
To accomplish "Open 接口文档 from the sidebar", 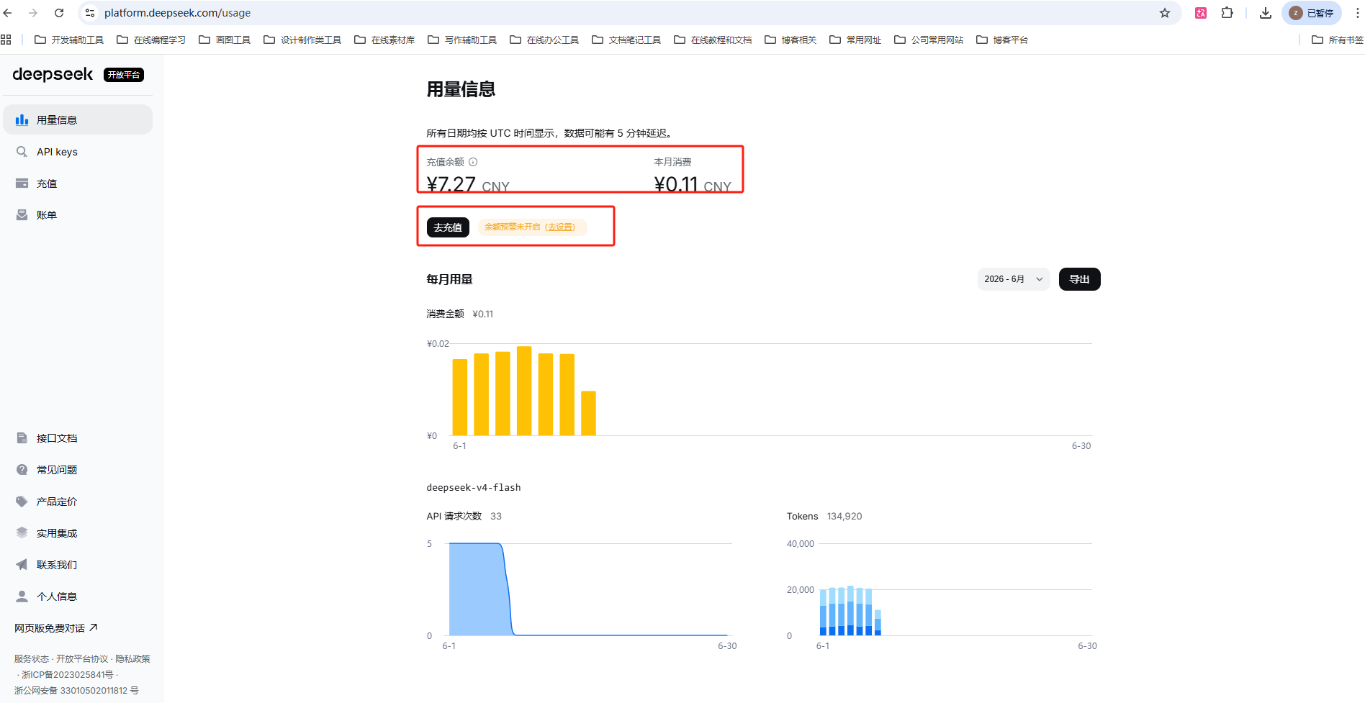I will click(78, 438).
